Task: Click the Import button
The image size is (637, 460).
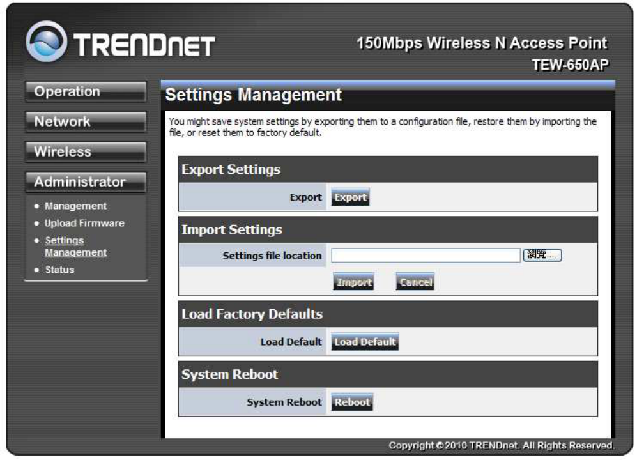Action: (354, 282)
